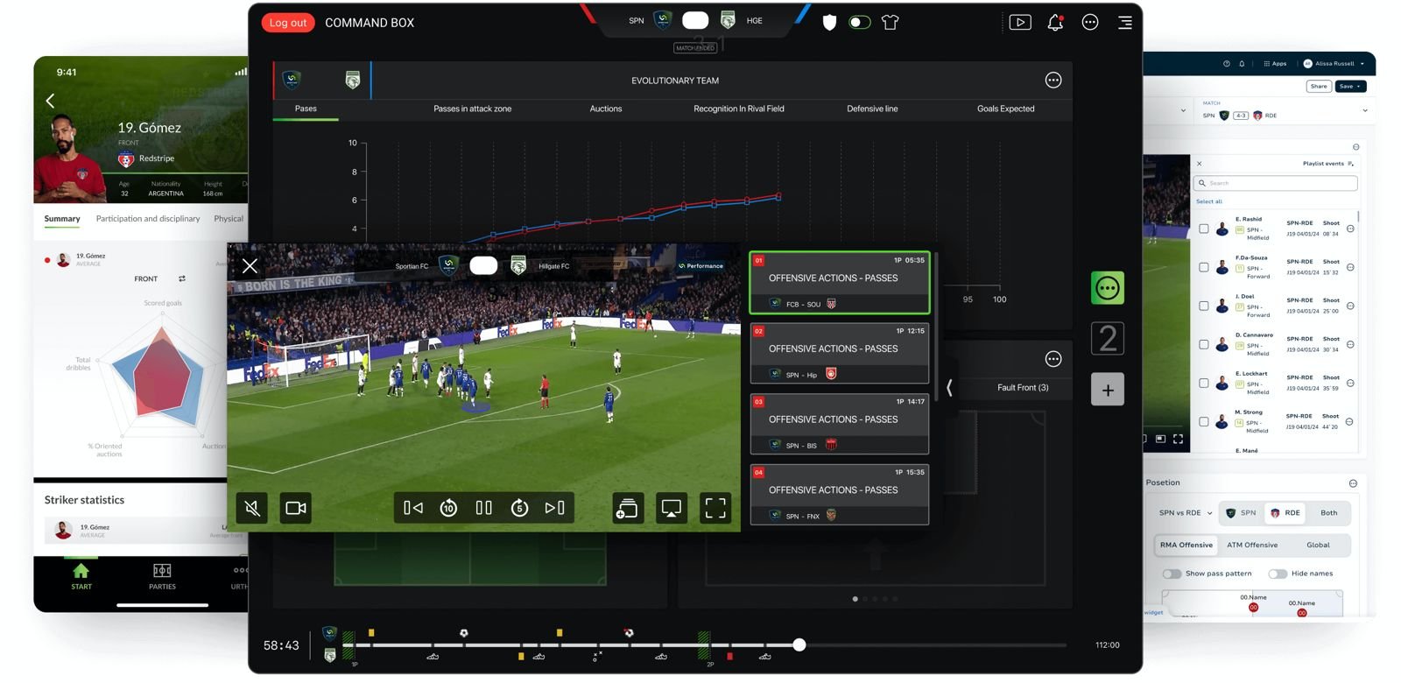Viewport: 1401px width, 683px height.
Task: Open the camera angle selector icon
Action: pyautogui.click(x=296, y=508)
